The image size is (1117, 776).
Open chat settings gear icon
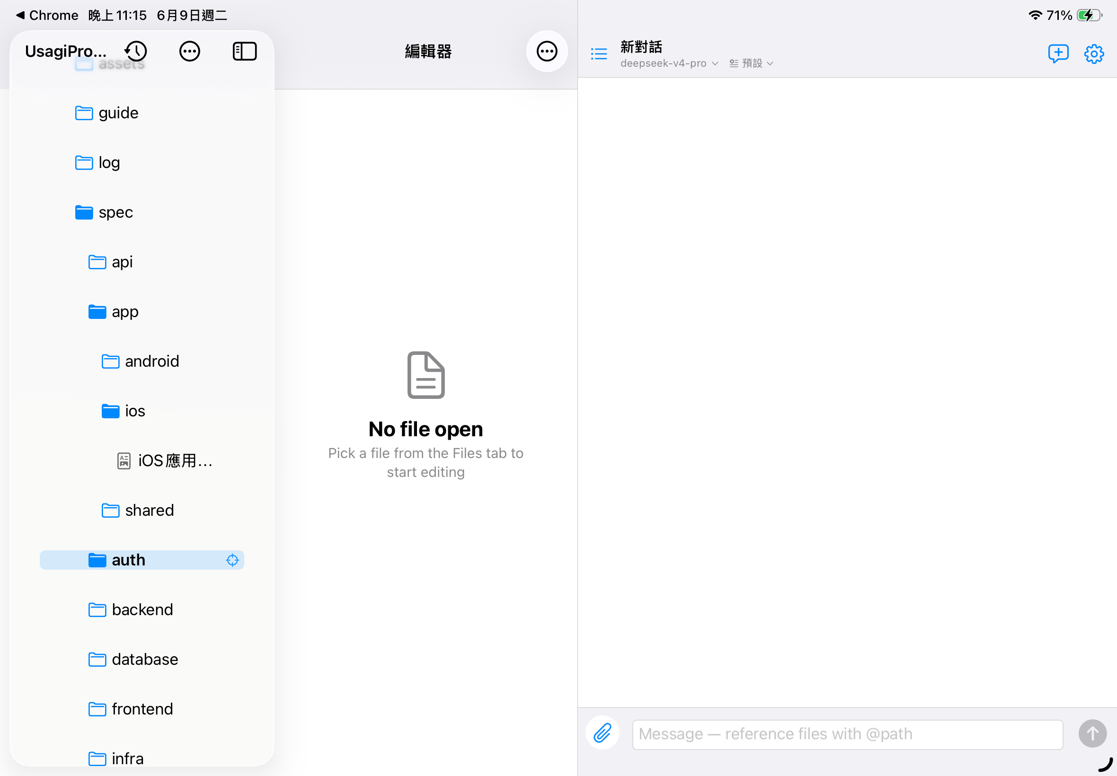pyautogui.click(x=1094, y=53)
